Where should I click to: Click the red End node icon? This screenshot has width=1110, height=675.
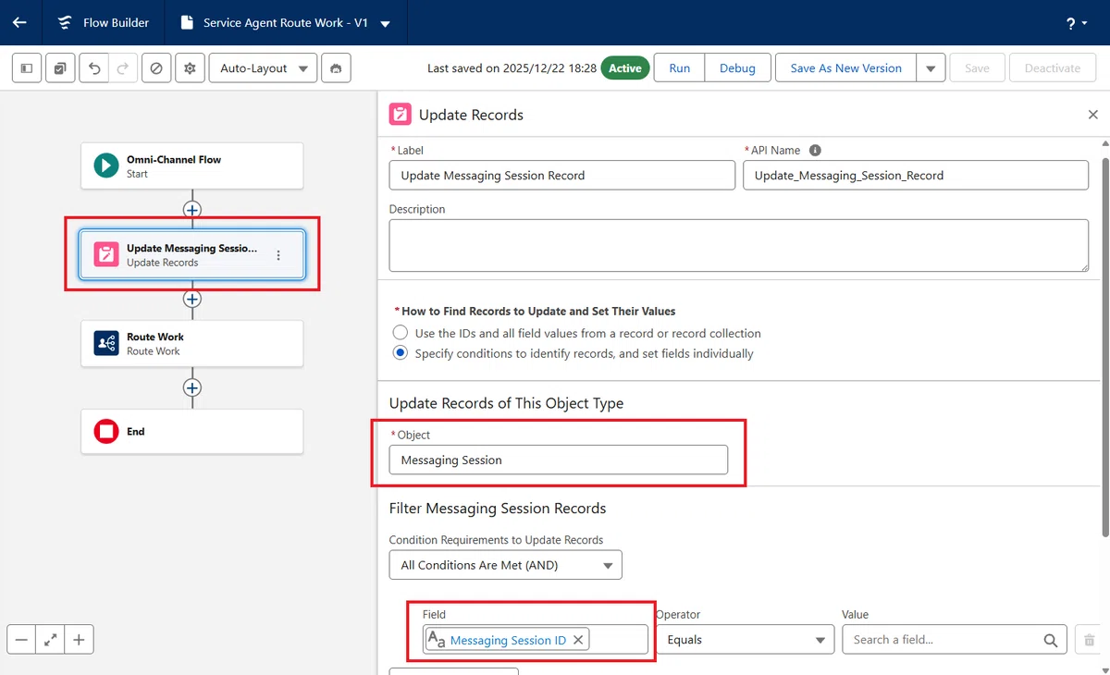pyautogui.click(x=106, y=432)
